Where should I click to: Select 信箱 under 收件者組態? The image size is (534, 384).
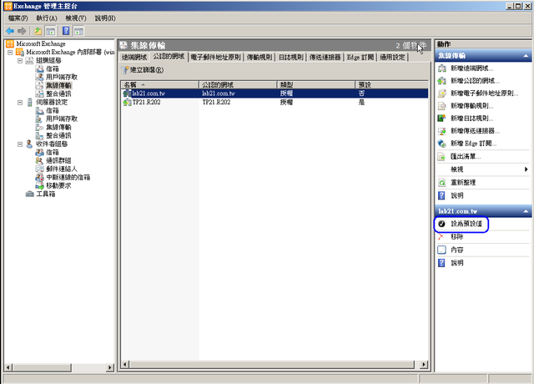(x=52, y=152)
